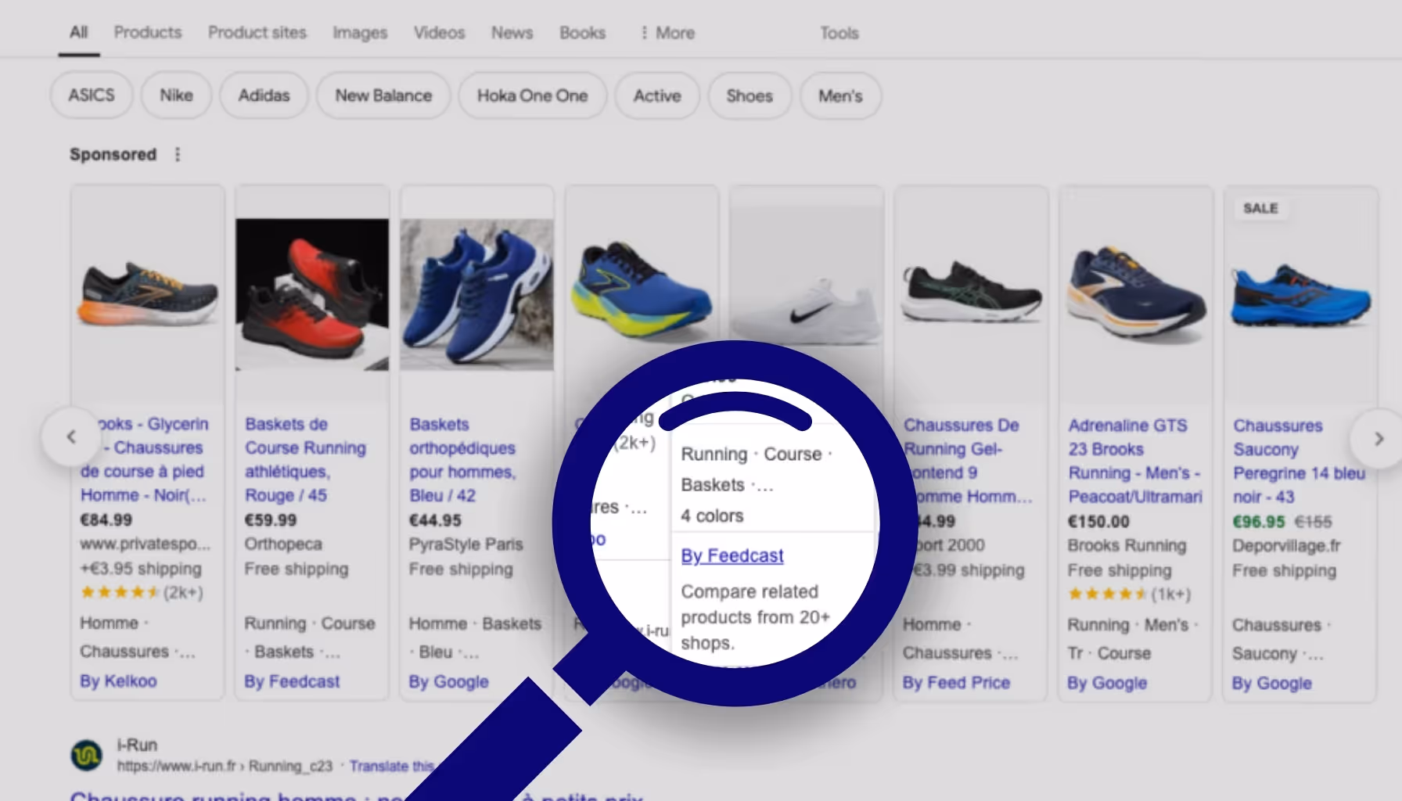Switch to the Products tab
1402x801 pixels.
[x=148, y=32]
